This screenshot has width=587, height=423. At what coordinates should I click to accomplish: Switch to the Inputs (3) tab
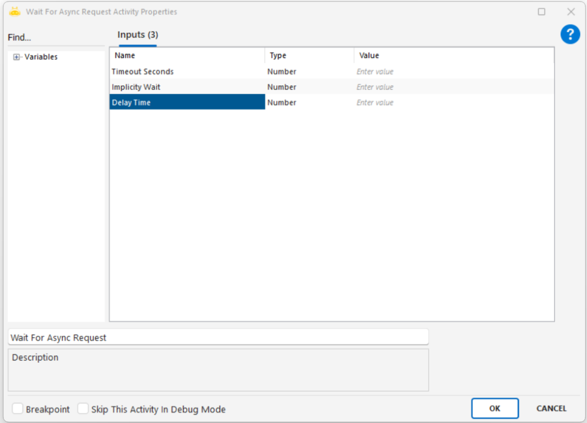pyautogui.click(x=138, y=35)
